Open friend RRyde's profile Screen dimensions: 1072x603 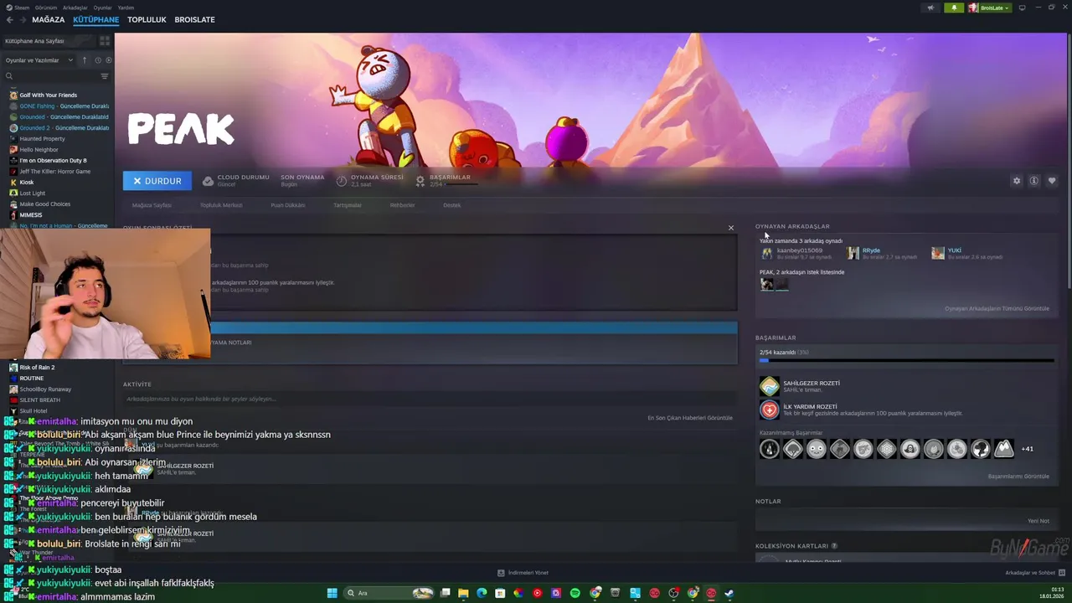(871, 250)
